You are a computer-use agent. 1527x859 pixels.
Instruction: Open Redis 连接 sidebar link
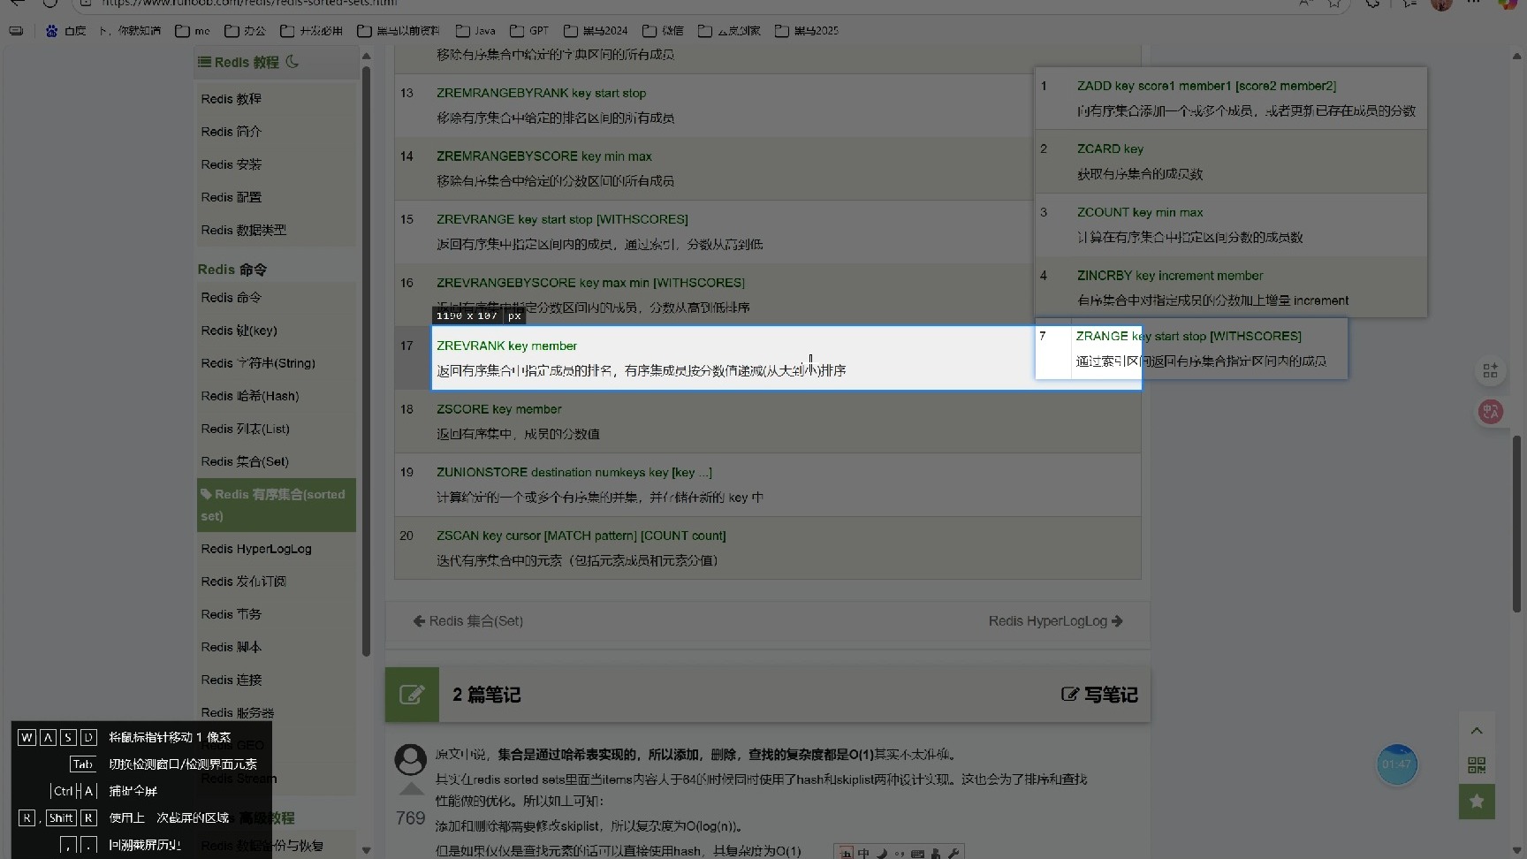pyautogui.click(x=231, y=680)
